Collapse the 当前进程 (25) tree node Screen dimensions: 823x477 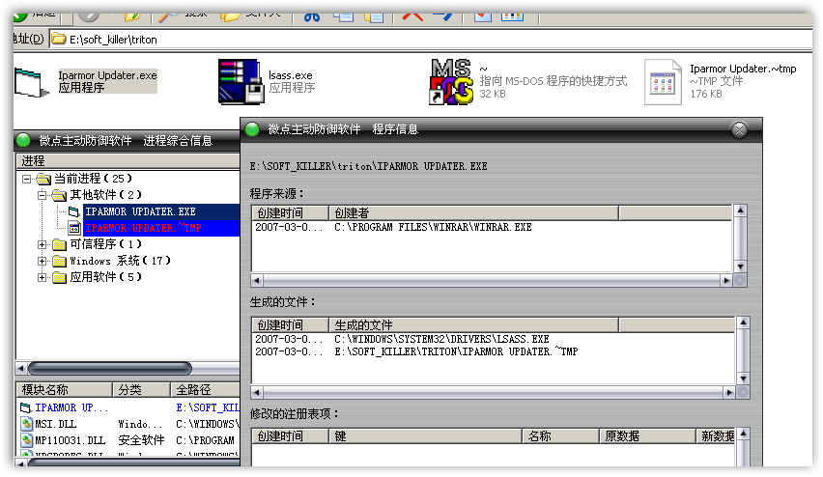(x=26, y=179)
